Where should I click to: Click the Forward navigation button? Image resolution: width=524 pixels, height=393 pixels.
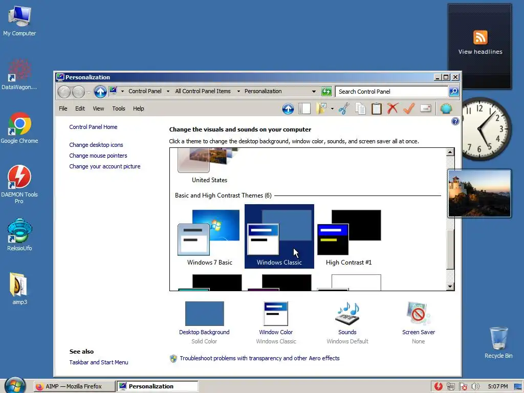(78, 92)
